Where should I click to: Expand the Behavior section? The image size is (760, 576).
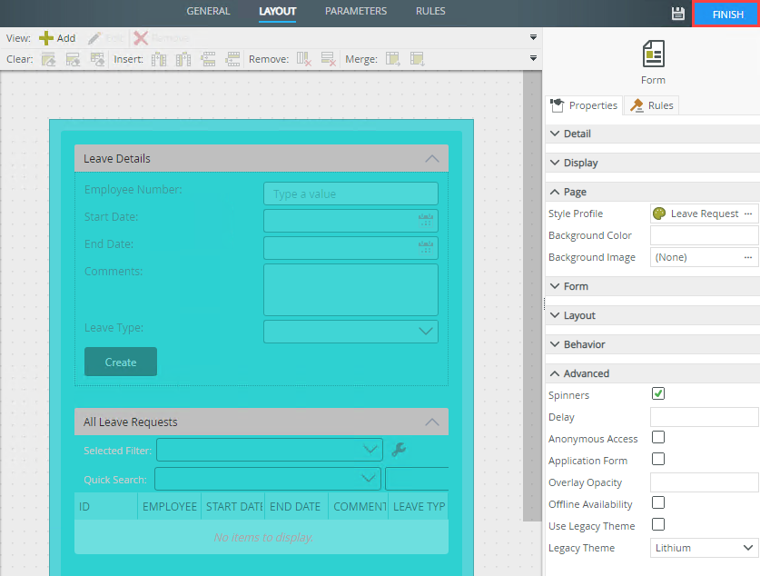pos(584,344)
